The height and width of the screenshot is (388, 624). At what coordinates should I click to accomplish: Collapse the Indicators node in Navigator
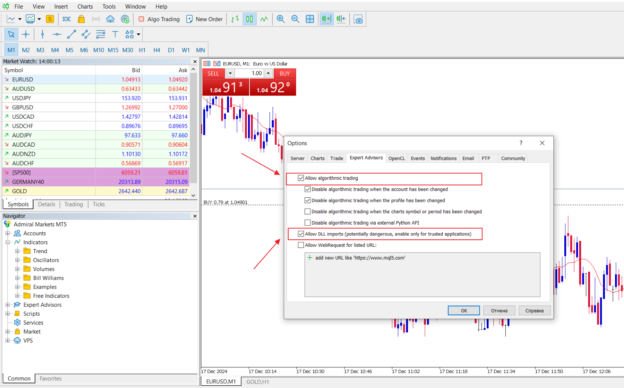pyautogui.click(x=7, y=242)
